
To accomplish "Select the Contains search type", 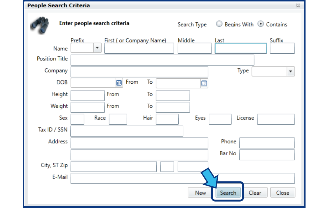I will [261, 24].
